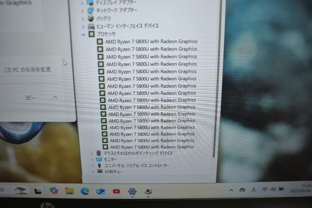Image resolution: width=312 pixels, height=208 pixels.
Task: Open the ディスプレイ アダプター device icon
Action: click(x=90, y=2)
